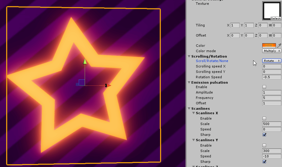Collapse the Scanlines X subsection
Image resolution: width=282 pixels, height=167 pixels.
193,113
